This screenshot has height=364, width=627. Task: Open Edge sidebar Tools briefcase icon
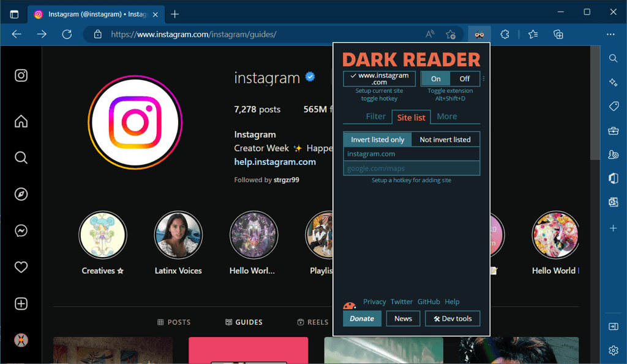614,131
